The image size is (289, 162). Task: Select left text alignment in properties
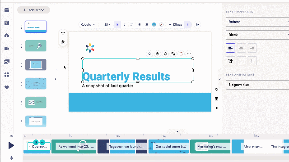[x=230, y=48]
